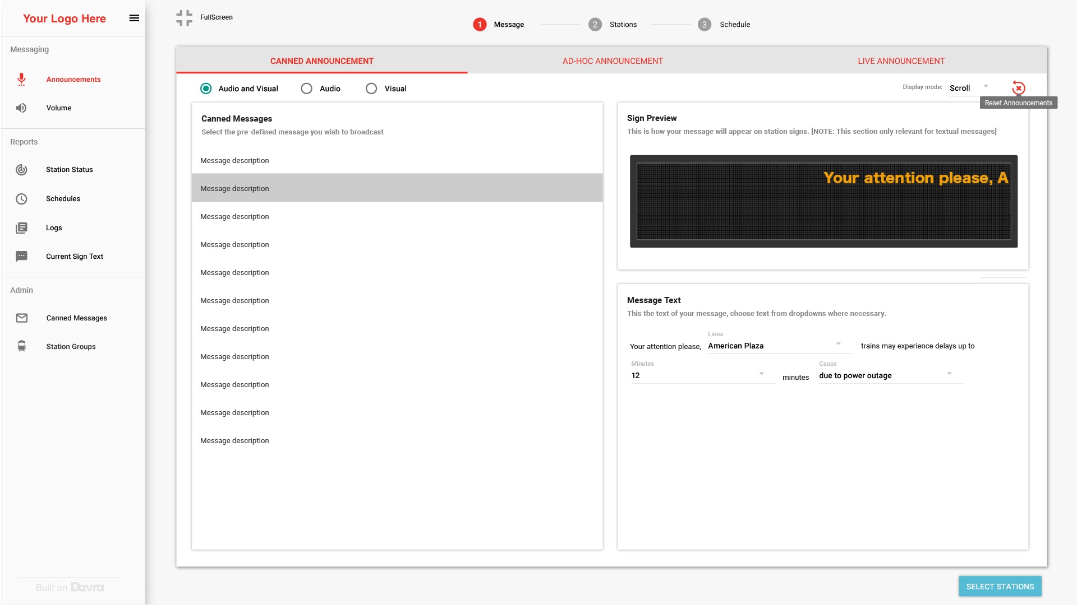Click the sign preview LED display

(x=823, y=202)
